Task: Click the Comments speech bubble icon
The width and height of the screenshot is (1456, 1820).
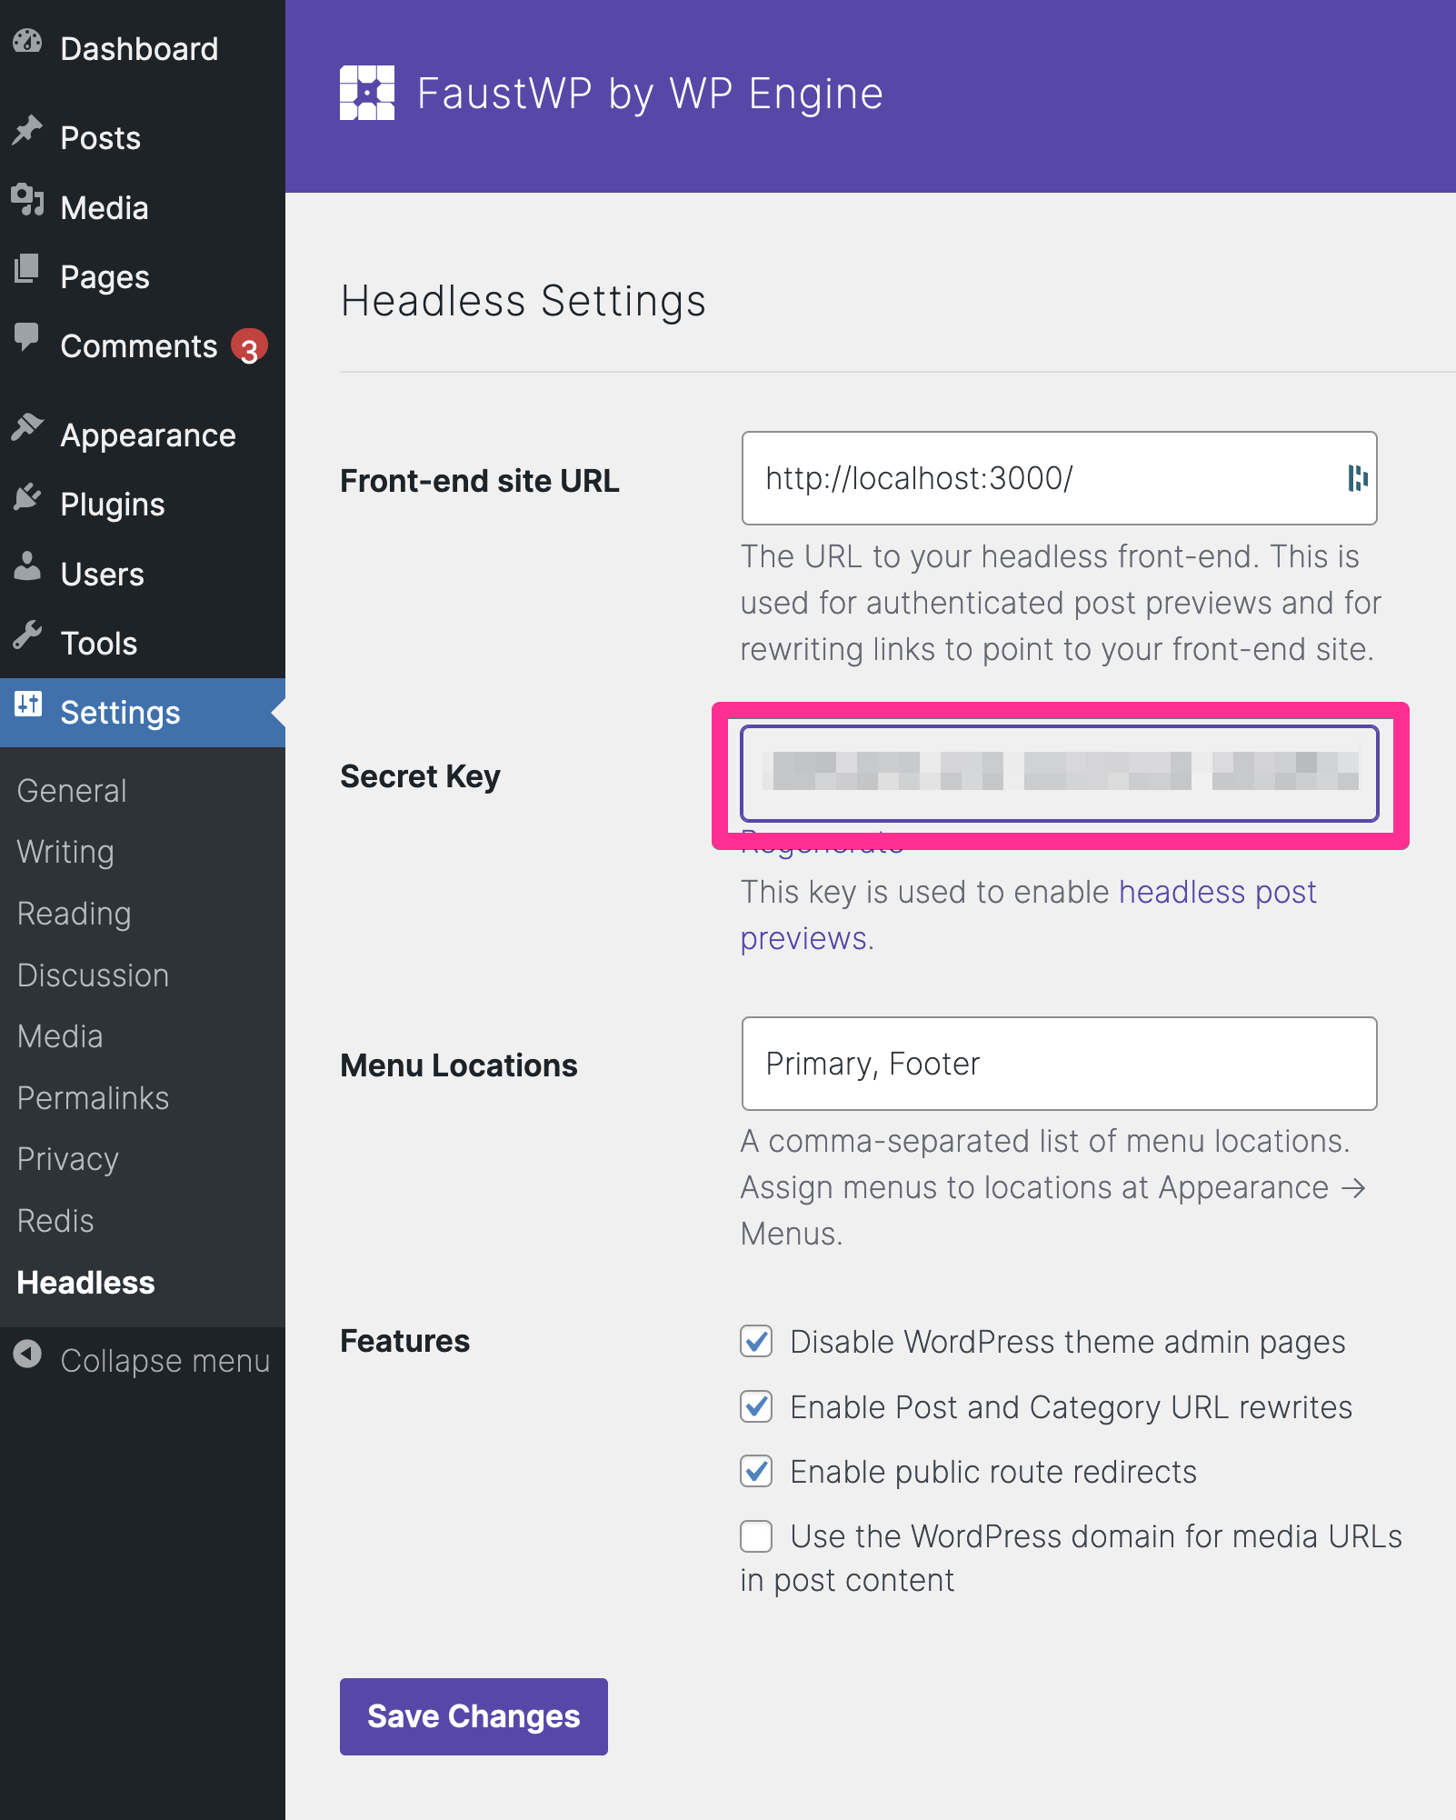Action: coord(27,338)
